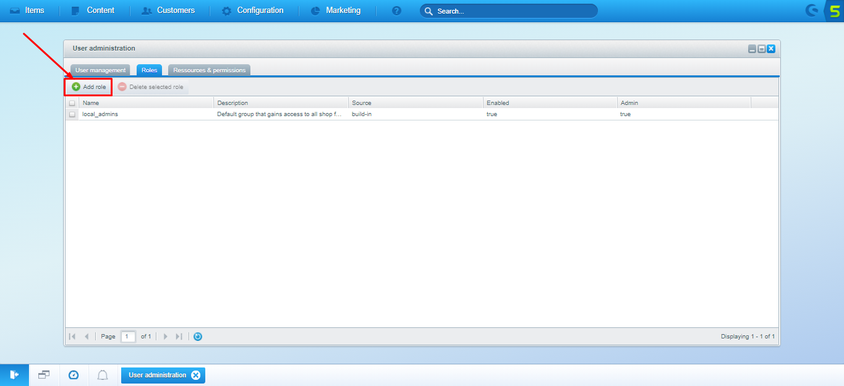Image resolution: width=844 pixels, height=386 pixels.
Task: Expand the Configuration menu
Action: (253, 10)
